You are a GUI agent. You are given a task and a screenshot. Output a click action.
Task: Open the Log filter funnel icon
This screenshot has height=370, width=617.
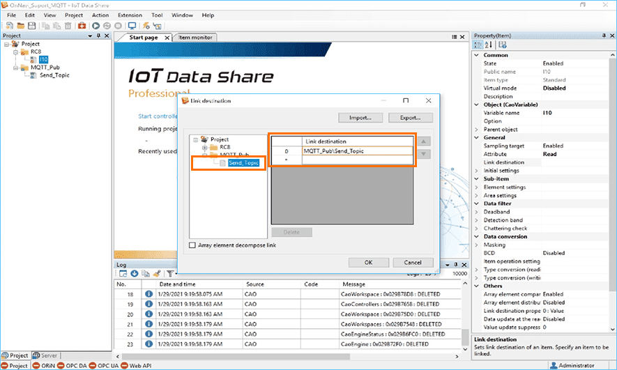[x=170, y=274]
